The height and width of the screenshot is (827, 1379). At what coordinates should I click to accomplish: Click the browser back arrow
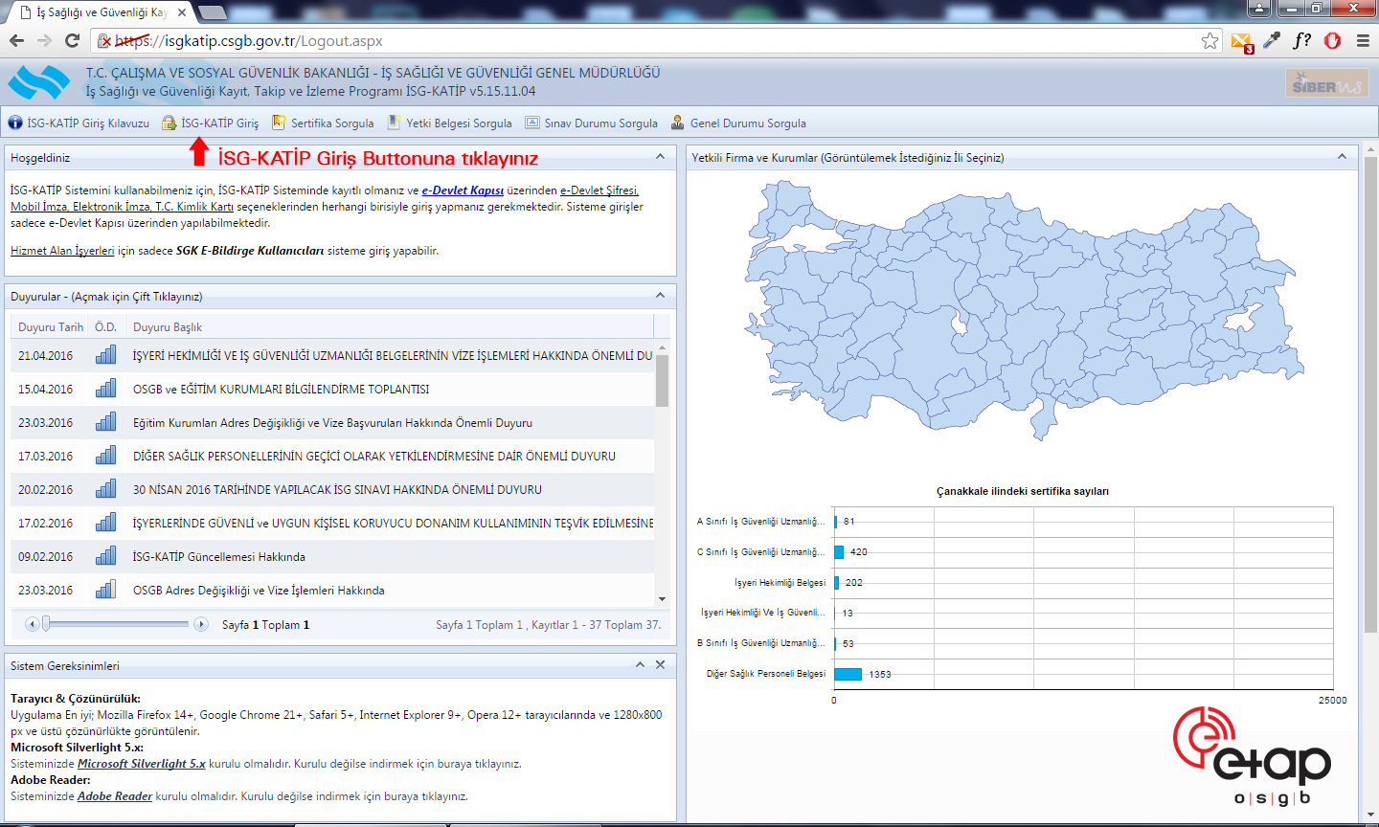click(x=16, y=40)
